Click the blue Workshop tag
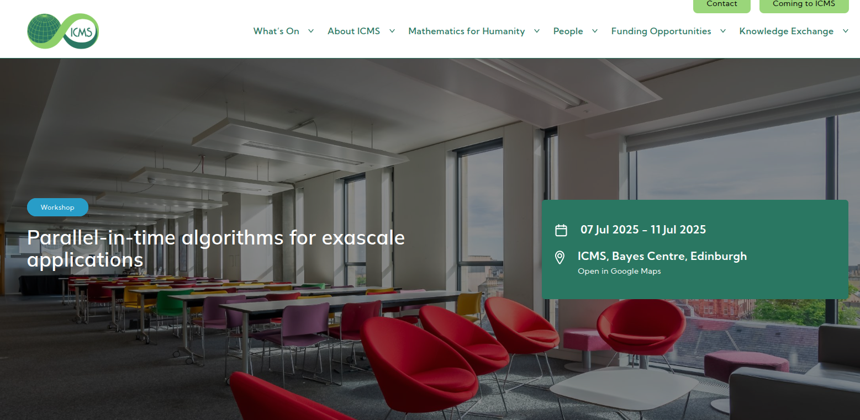This screenshot has width=860, height=420. coord(57,208)
